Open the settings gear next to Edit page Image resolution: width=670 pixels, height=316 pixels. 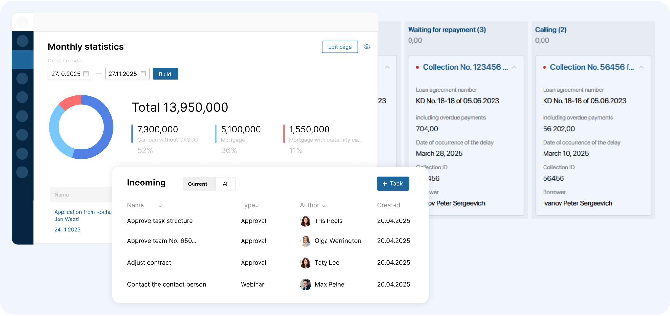coord(367,47)
